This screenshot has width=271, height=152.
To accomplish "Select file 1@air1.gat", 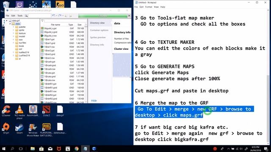I will pos(49,39).
